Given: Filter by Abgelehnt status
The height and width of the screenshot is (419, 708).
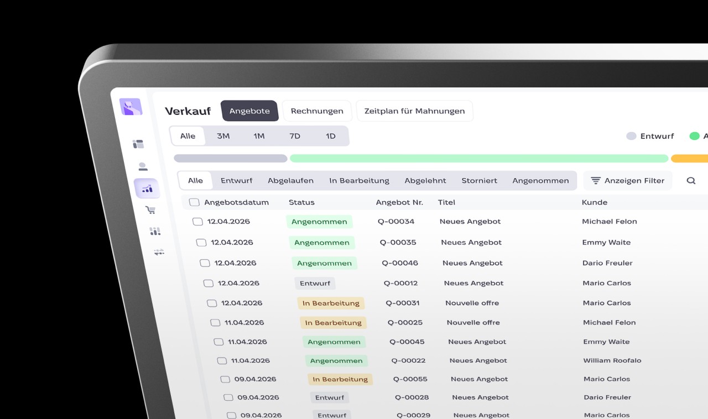Looking at the screenshot, I should [425, 181].
